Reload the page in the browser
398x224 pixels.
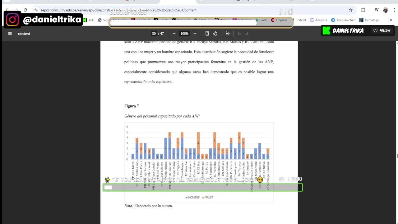[x=25, y=10]
